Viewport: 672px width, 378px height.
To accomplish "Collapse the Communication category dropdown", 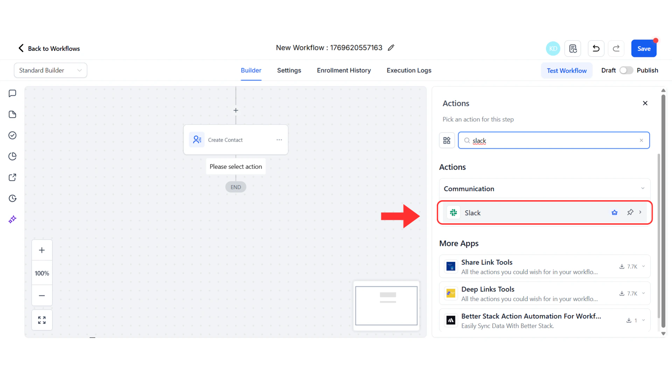I will tap(643, 188).
